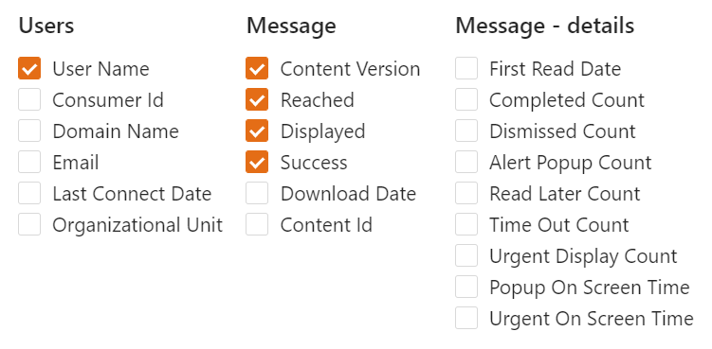This screenshot has height=349, width=712.
Task: Tick the Domain Name checkbox
Action: (29, 131)
